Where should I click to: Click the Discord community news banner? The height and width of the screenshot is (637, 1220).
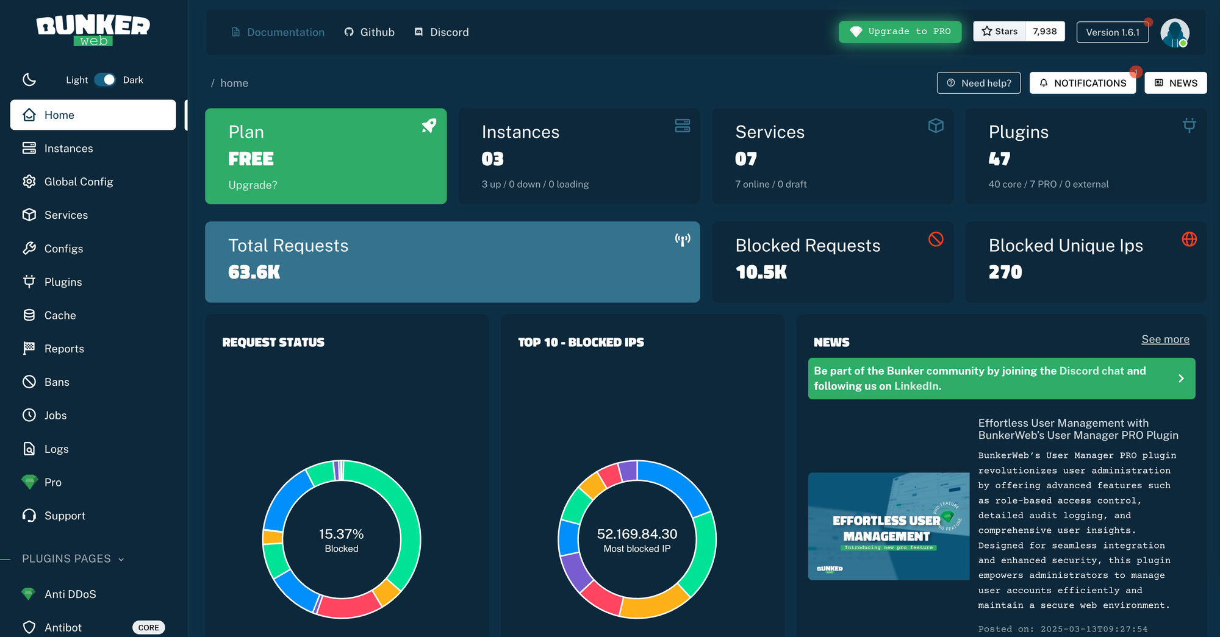1002,379
